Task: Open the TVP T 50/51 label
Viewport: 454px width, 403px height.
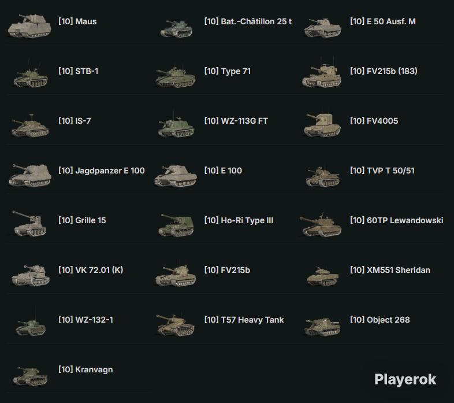Action: click(x=382, y=171)
